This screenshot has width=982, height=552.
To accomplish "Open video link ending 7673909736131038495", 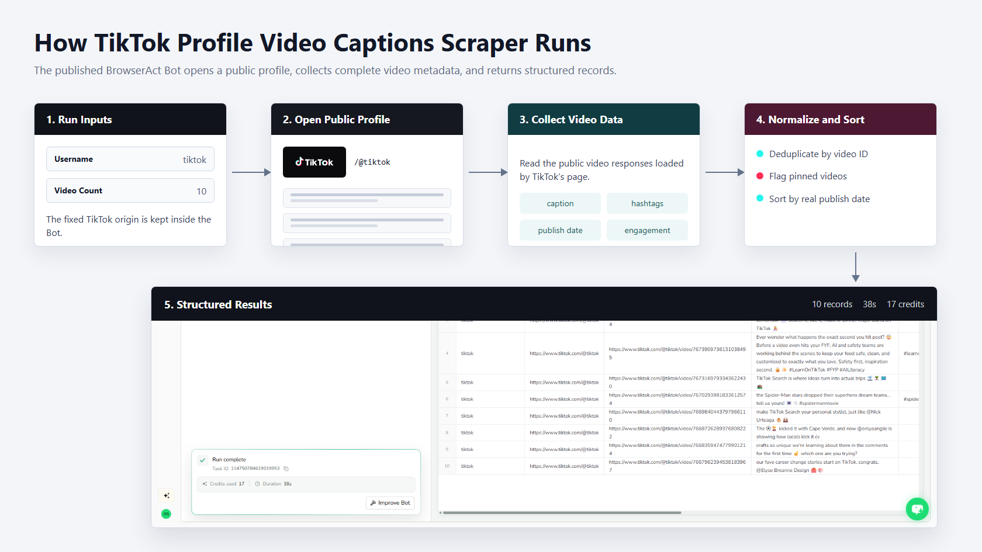I will [677, 353].
